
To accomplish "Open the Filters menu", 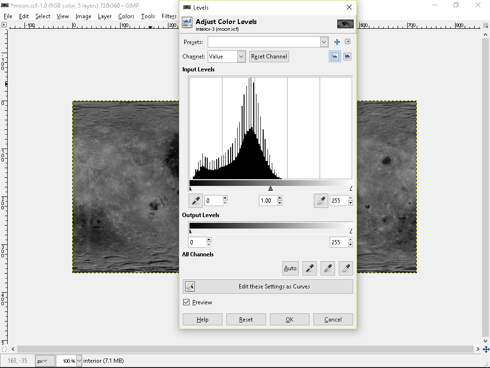I will click(169, 16).
